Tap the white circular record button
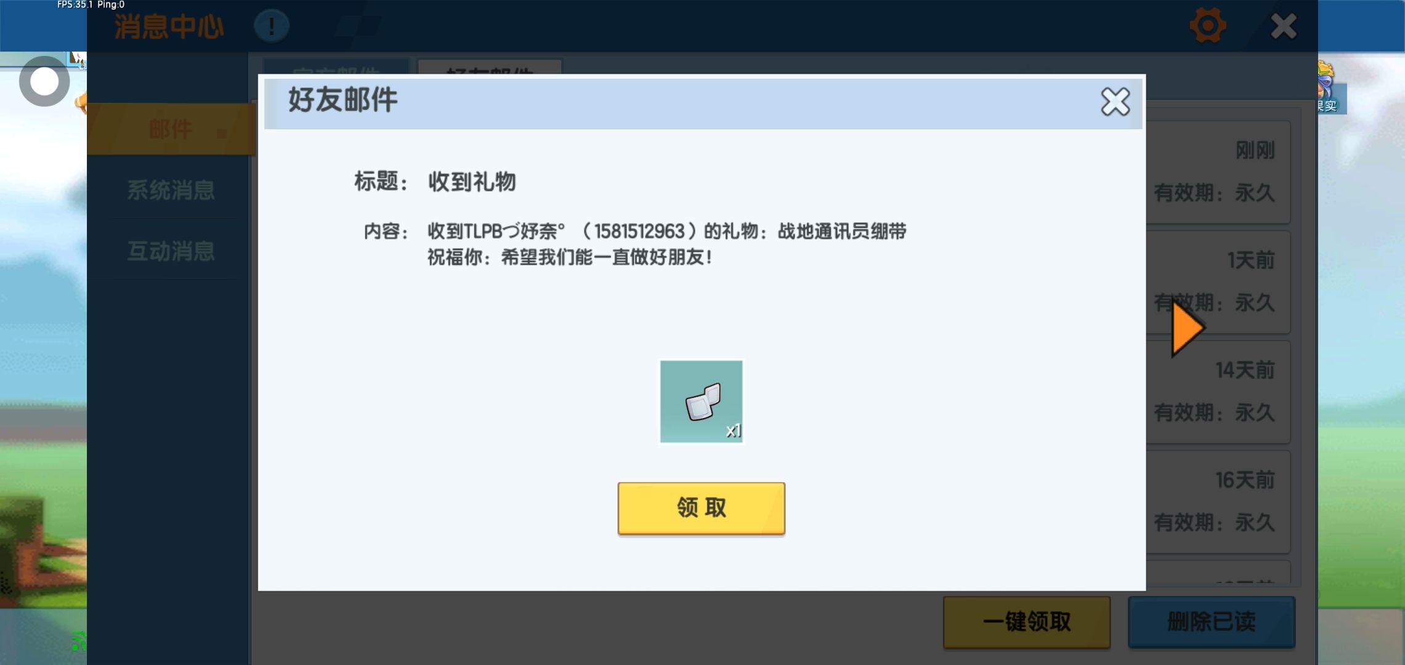1405x665 pixels. [x=44, y=81]
